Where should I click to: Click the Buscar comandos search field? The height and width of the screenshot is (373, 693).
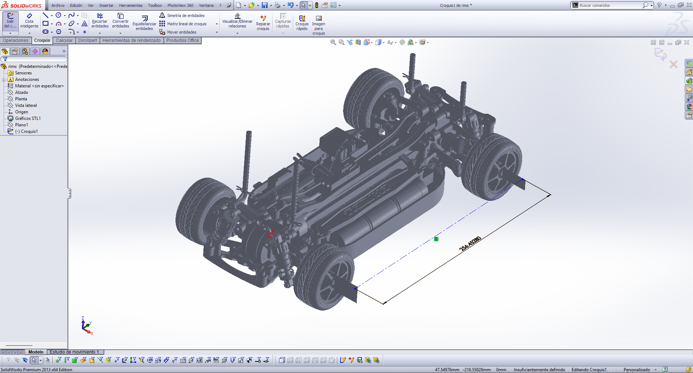pos(610,5)
